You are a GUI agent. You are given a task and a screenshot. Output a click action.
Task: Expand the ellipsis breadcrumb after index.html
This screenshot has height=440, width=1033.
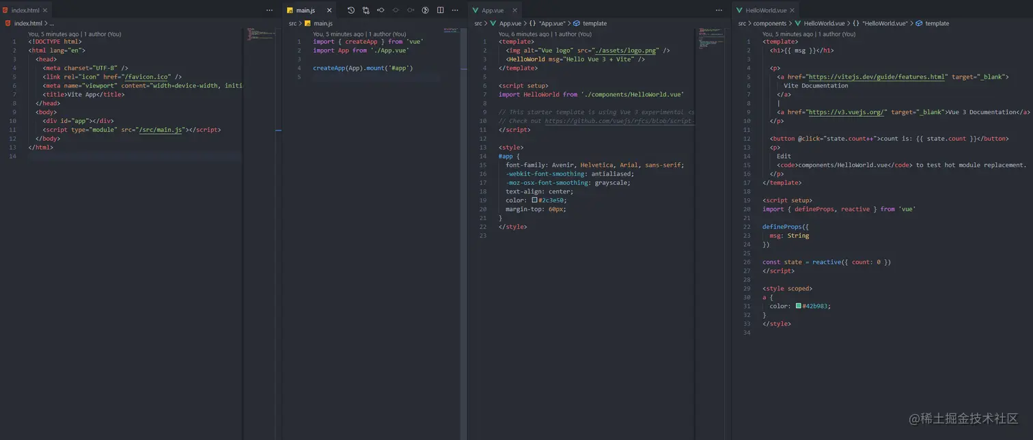pyautogui.click(x=51, y=23)
